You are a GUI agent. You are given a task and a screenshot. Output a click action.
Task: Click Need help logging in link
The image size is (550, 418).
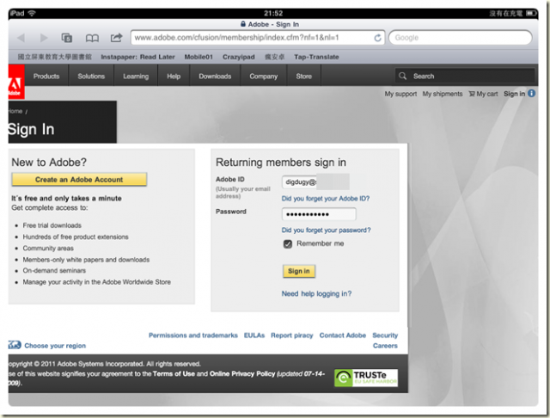point(316,294)
